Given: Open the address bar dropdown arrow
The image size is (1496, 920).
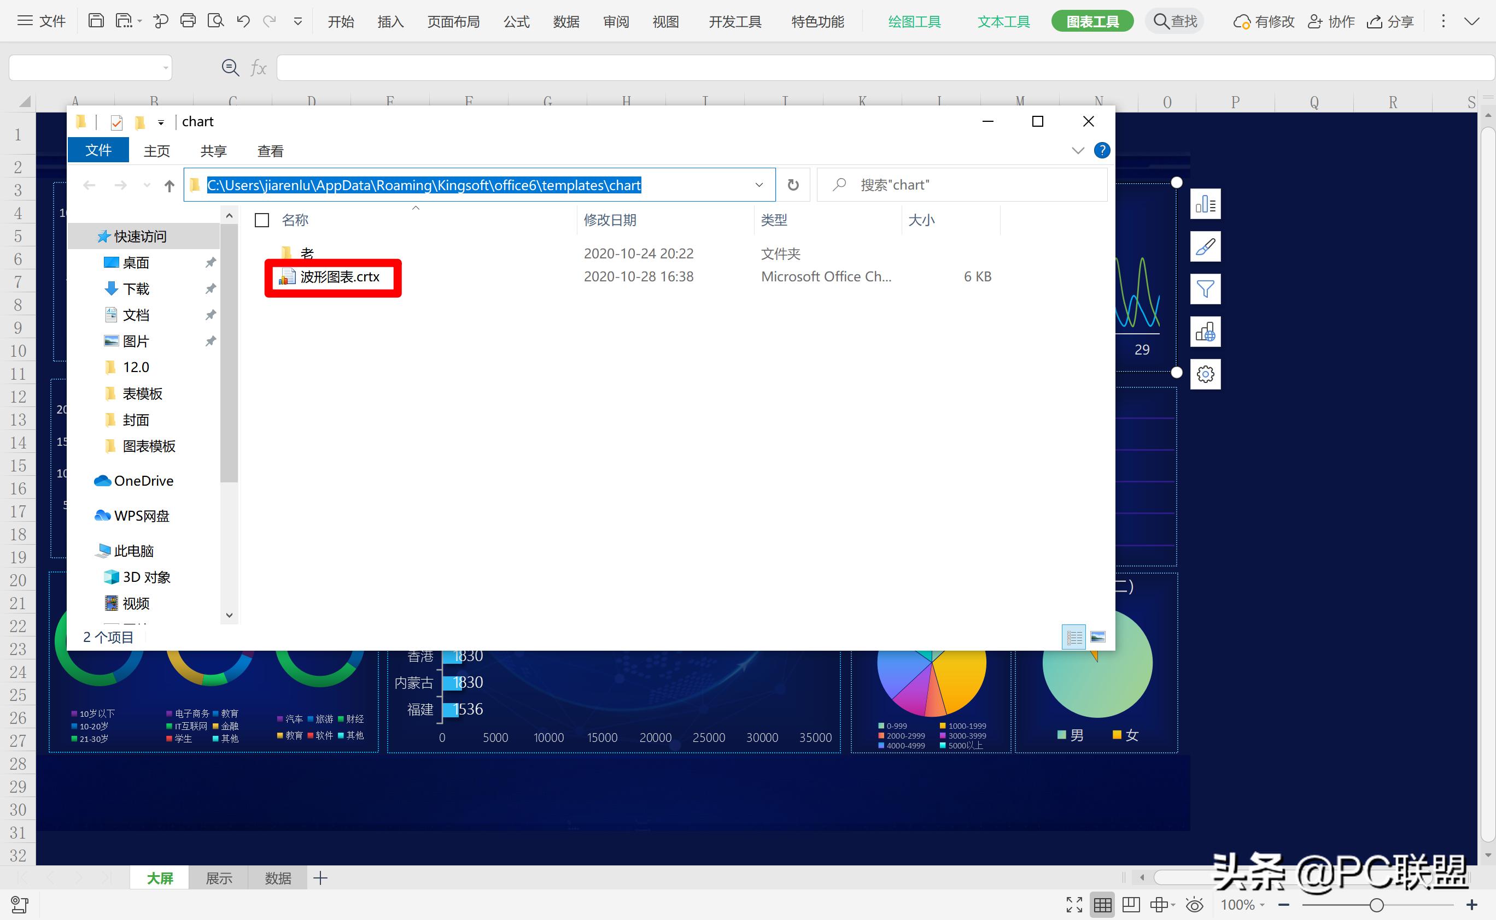Looking at the screenshot, I should coord(758,184).
